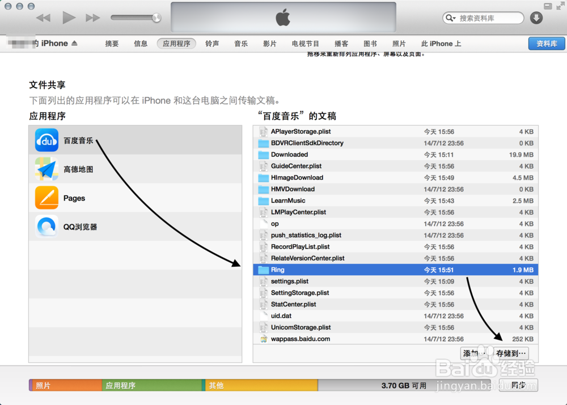Click the 4.5 MB size of HImageDownload
Screen dimensions: 567x405
523,178
